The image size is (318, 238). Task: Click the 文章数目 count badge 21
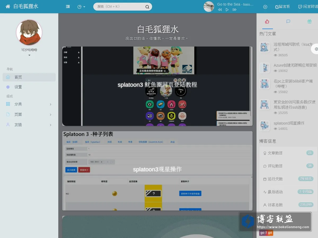tap(310, 153)
